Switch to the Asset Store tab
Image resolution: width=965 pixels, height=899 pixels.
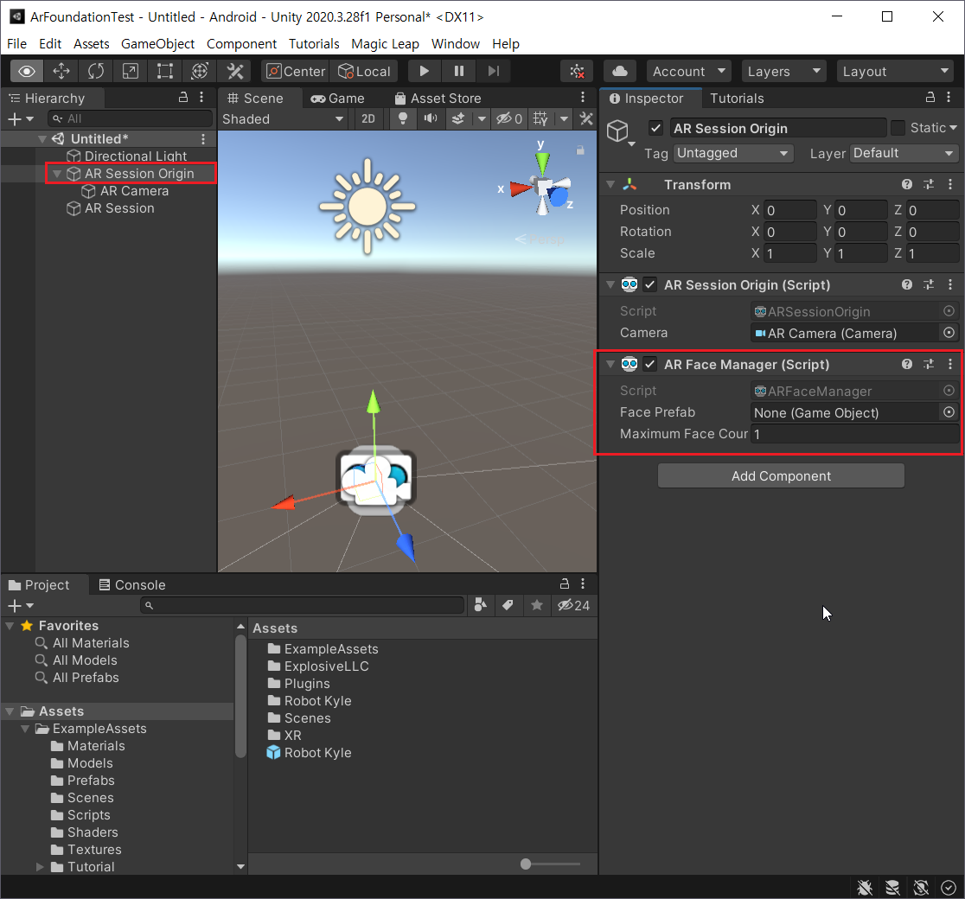pos(438,99)
